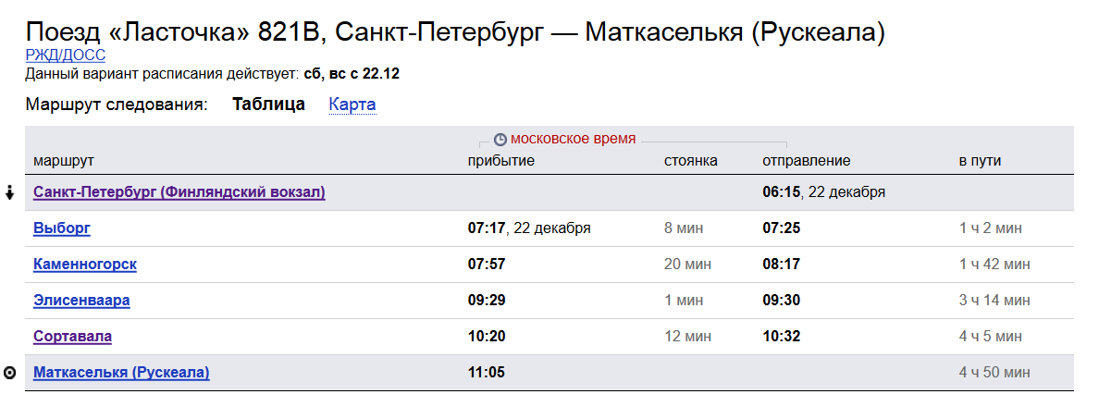The height and width of the screenshot is (419, 1099).
Task: Click the terminus circle icon beside Маткаселькя
Action: (x=10, y=373)
